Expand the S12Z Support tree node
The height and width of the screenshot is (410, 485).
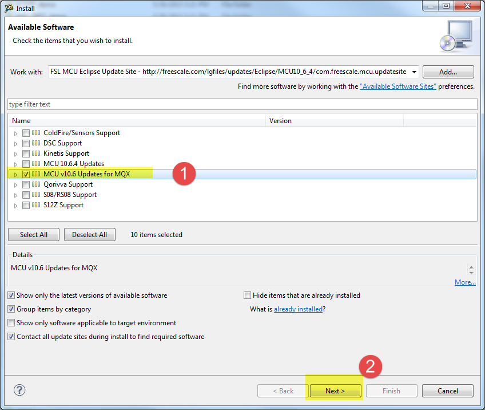point(15,206)
